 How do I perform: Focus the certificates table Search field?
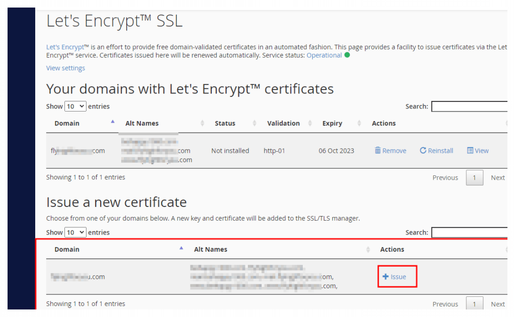point(469,107)
